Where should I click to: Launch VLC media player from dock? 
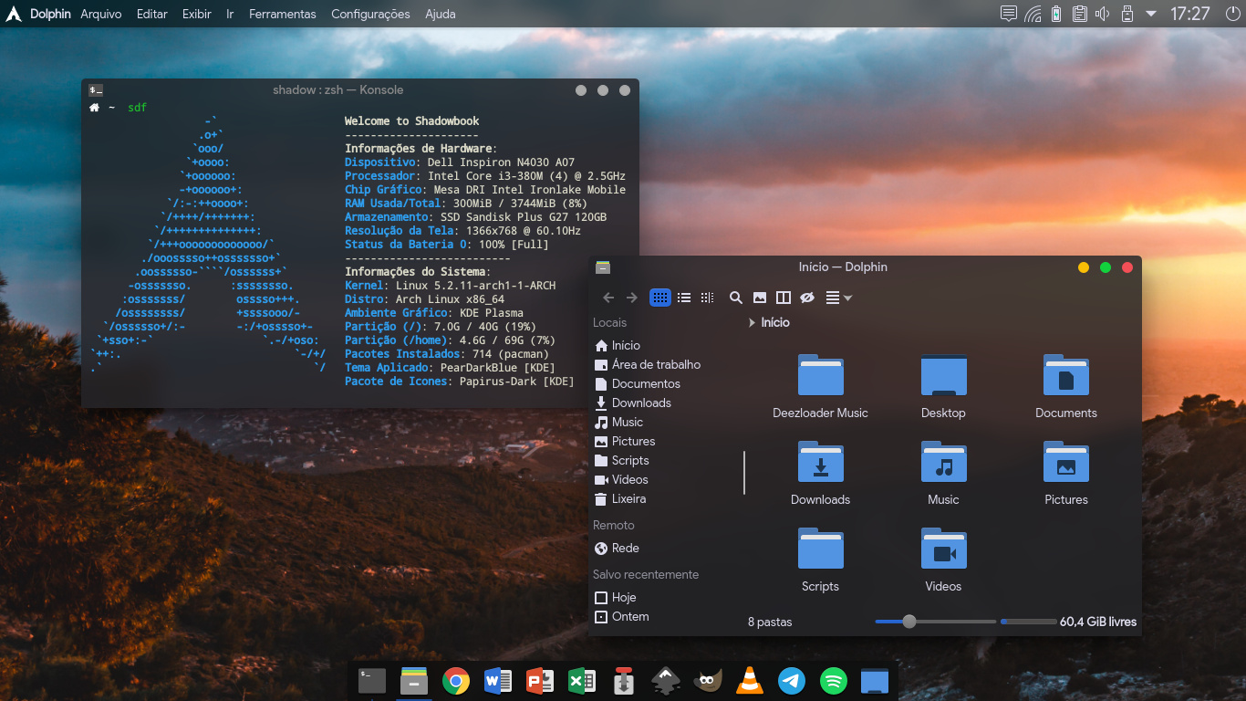click(x=750, y=681)
